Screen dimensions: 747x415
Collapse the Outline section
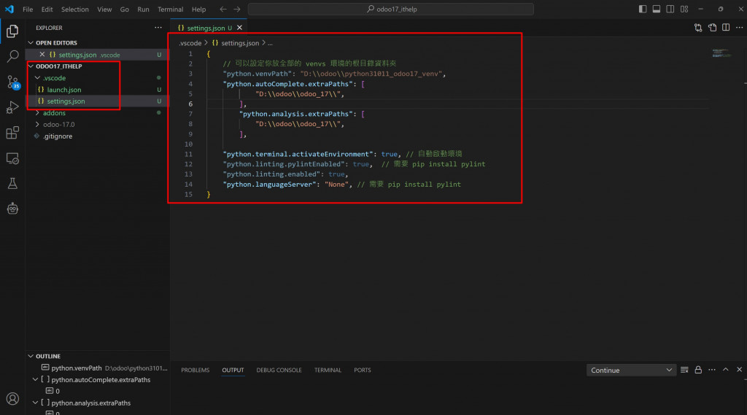coord(31,356)
